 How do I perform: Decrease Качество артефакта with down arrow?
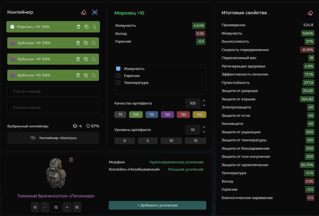204,105
